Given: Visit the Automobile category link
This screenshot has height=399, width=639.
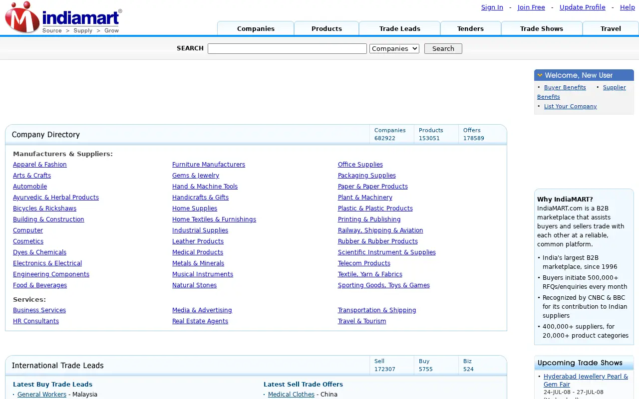Looking at the screenshot, I should tap(30, 187).
